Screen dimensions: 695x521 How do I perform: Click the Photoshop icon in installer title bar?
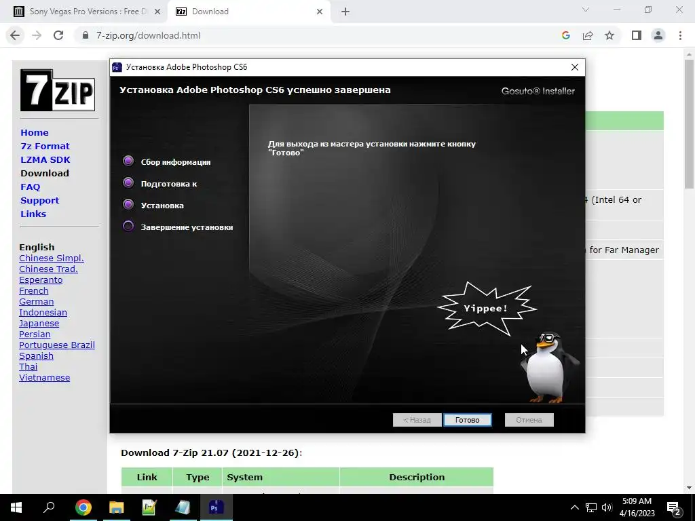pyautogui.click(x=117, y=67)
